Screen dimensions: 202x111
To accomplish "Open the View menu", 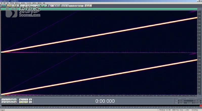I will point(8,3).
